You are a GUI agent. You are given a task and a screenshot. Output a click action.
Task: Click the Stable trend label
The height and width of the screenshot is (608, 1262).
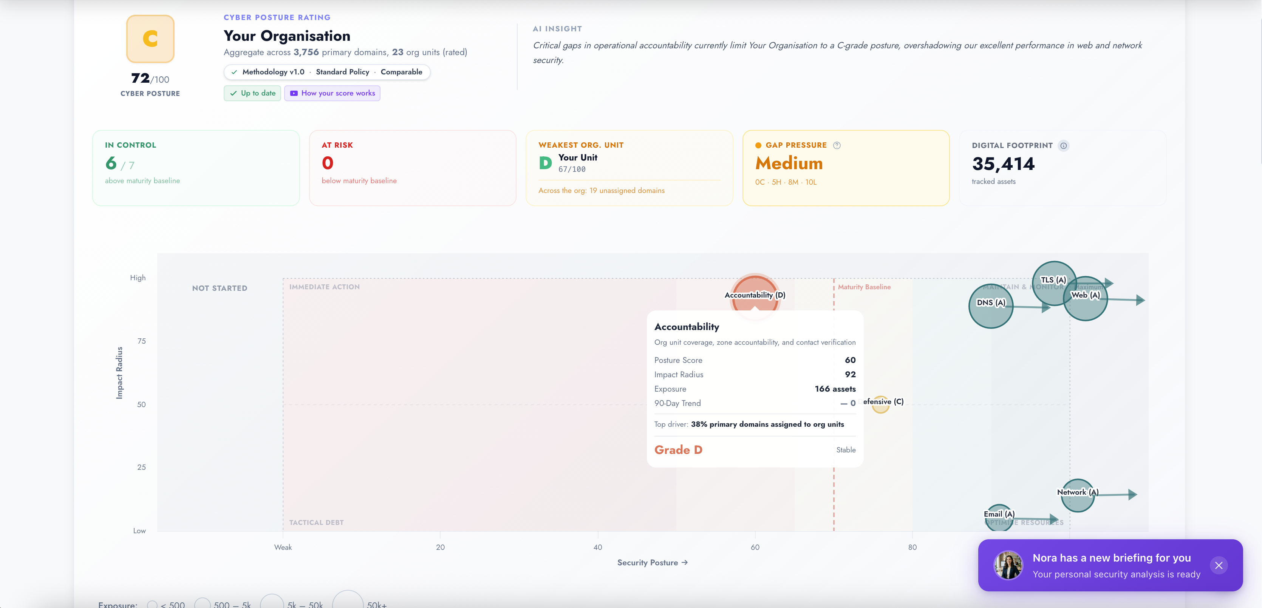point(846,451)
